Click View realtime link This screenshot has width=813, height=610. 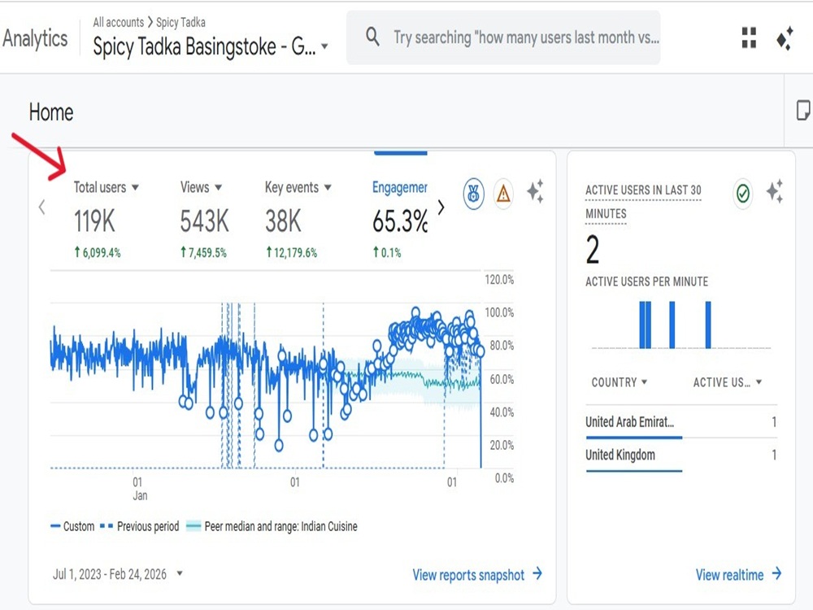point(739,575)
